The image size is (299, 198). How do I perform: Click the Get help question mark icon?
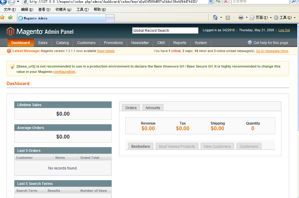click(x=250, y=43)
